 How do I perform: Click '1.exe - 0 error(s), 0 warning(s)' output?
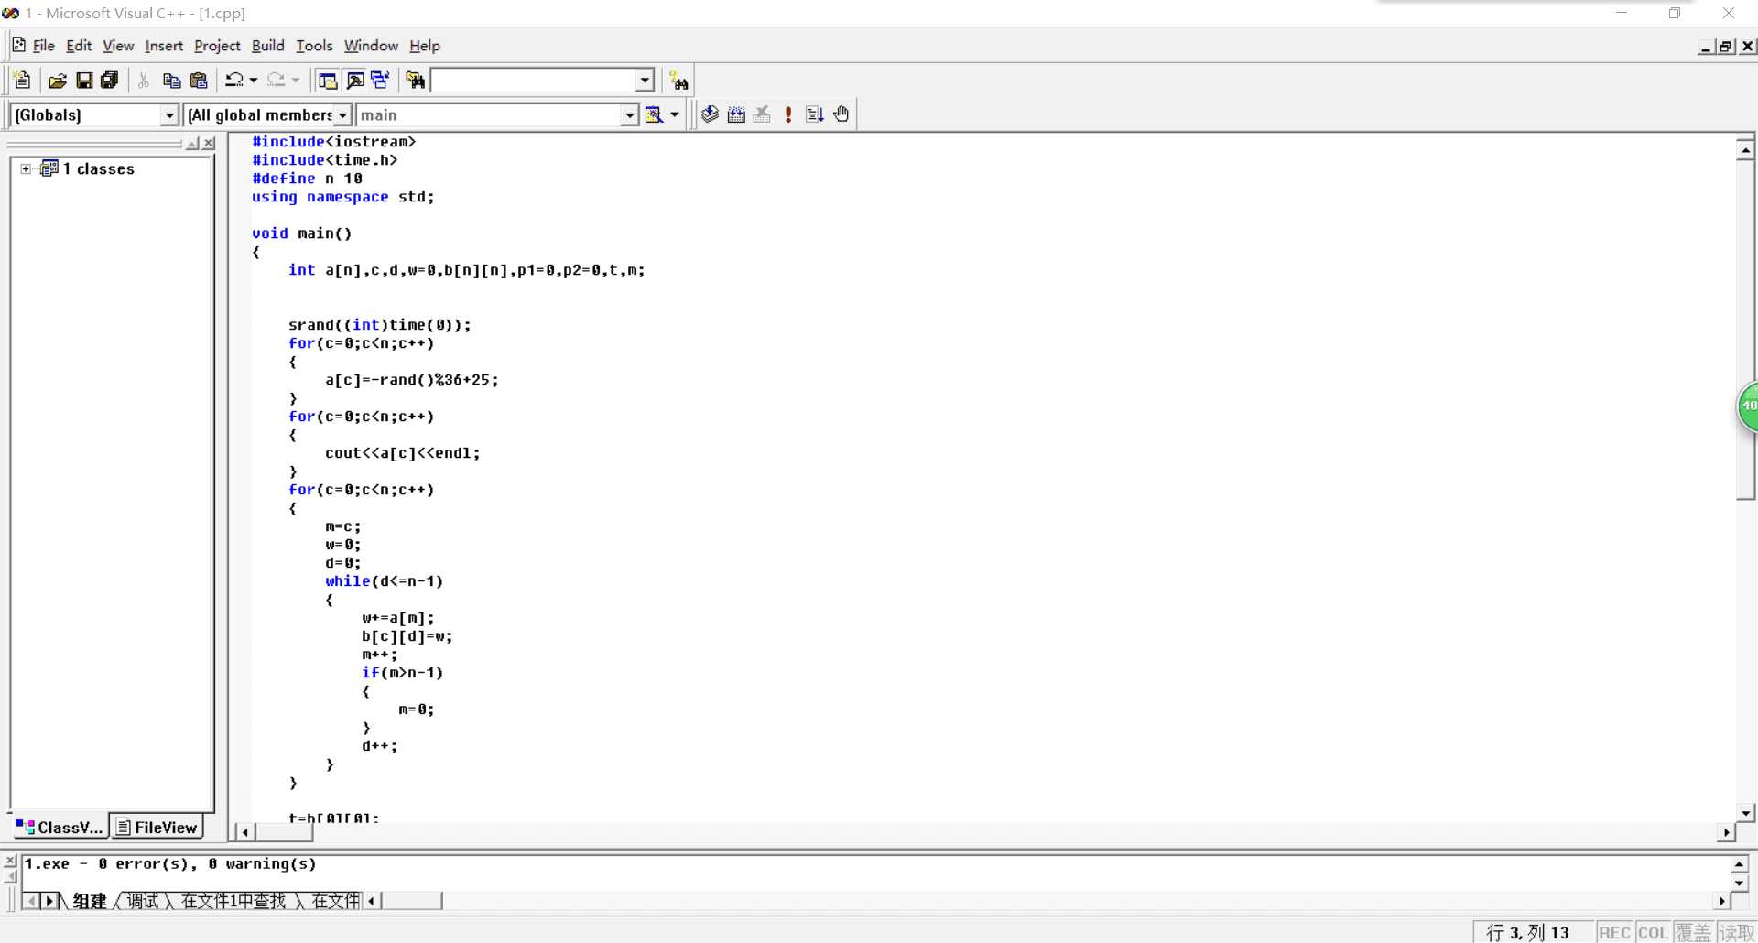[x=170, y=863]
